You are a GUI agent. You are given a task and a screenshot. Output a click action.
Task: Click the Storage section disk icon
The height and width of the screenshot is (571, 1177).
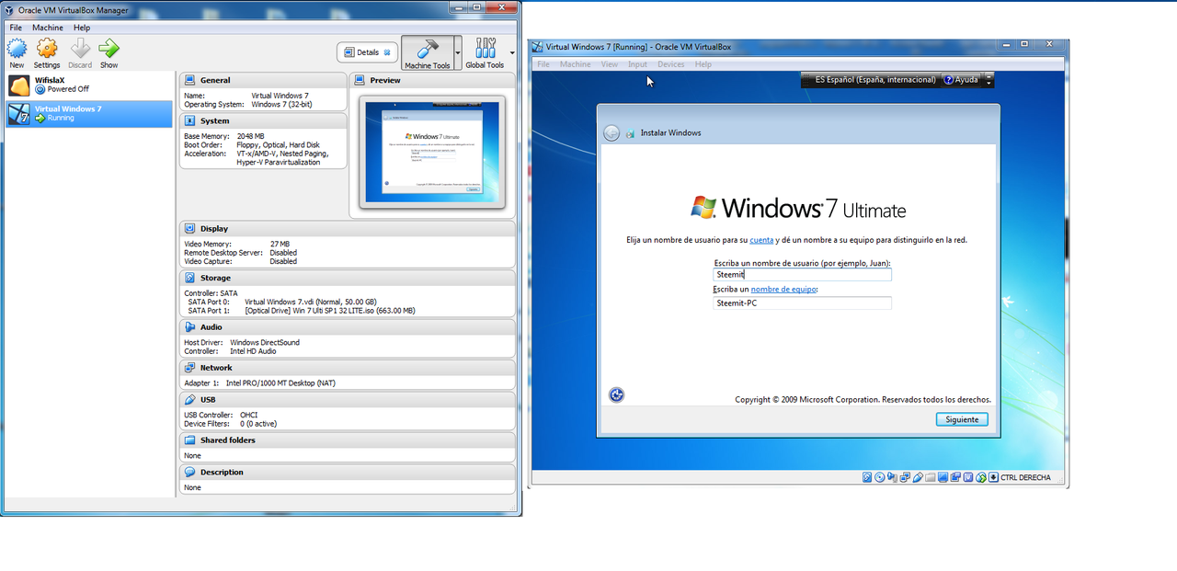[189, 278]
